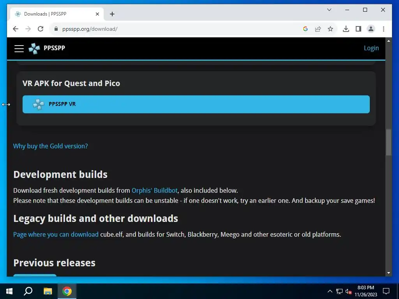
Task: Click the page scrollbar thumb
Action: [388, 142]
